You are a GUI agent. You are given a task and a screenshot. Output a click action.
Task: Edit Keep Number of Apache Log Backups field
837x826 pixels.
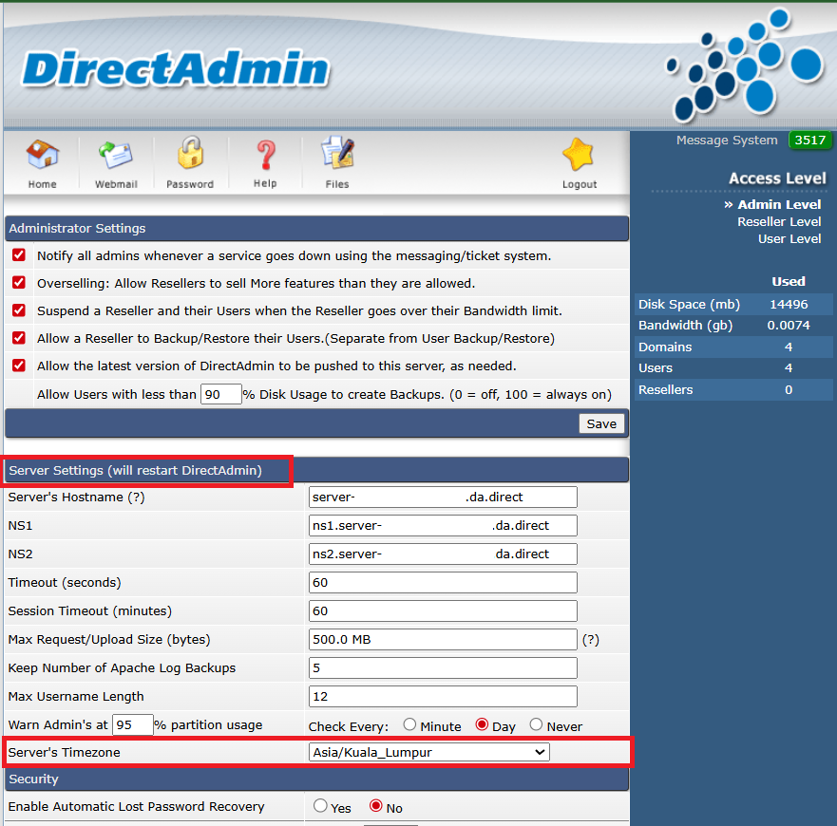(x=443, y=667)
